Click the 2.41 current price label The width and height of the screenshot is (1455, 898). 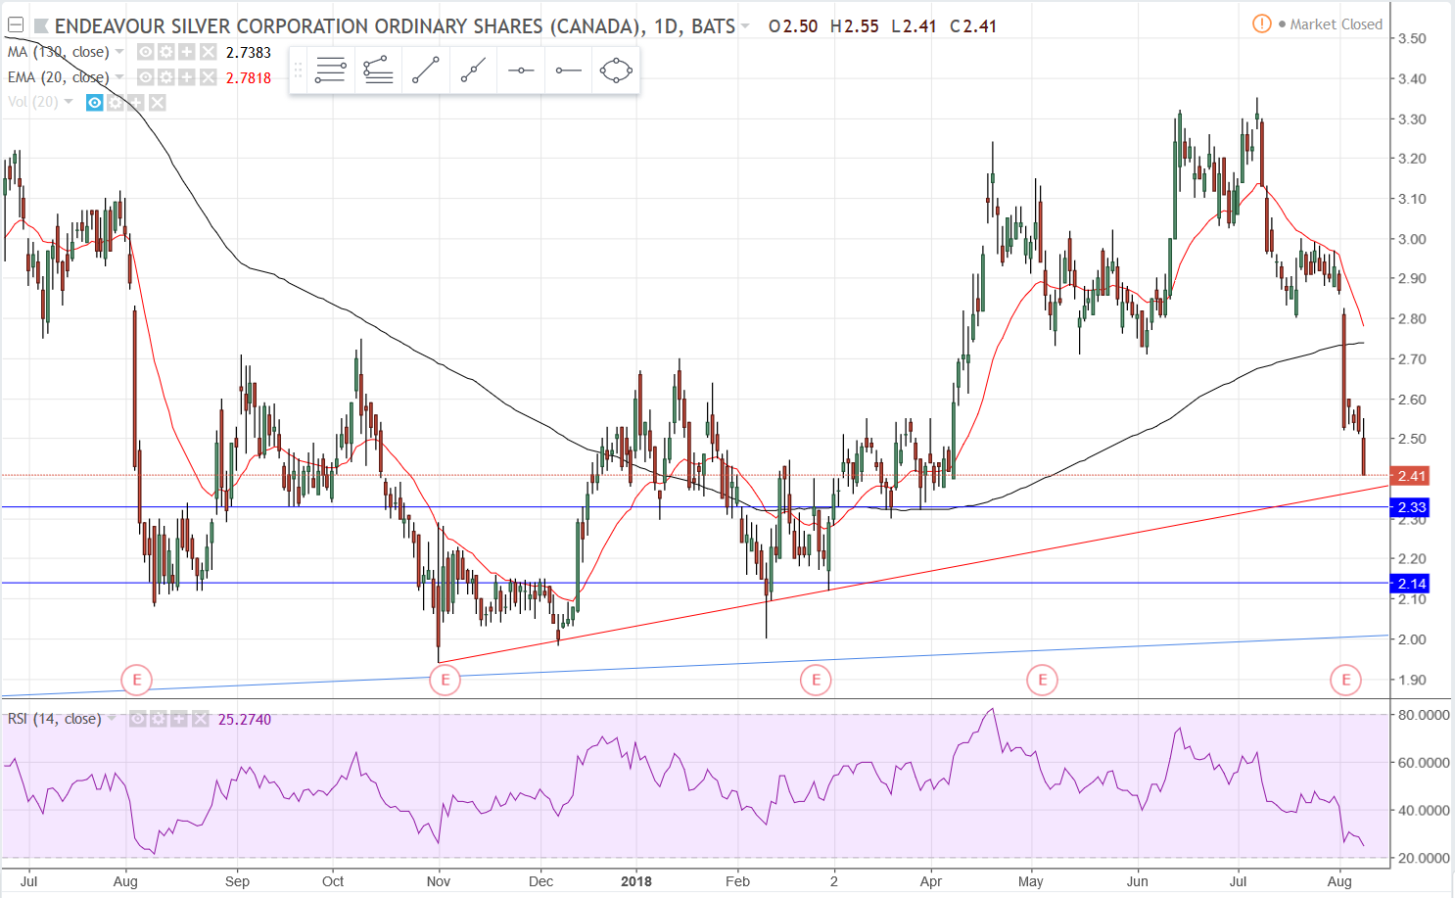coord(1410,476)
